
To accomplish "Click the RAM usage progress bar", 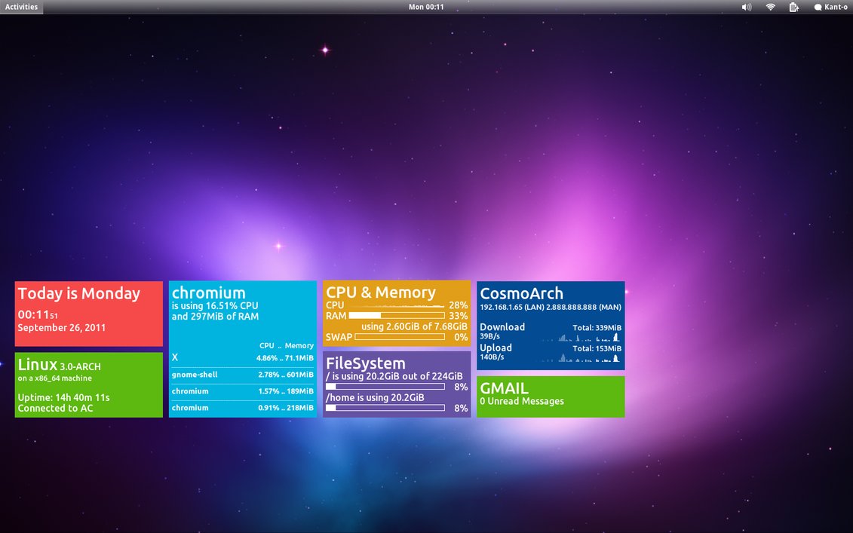I will [x=396, y=316].
